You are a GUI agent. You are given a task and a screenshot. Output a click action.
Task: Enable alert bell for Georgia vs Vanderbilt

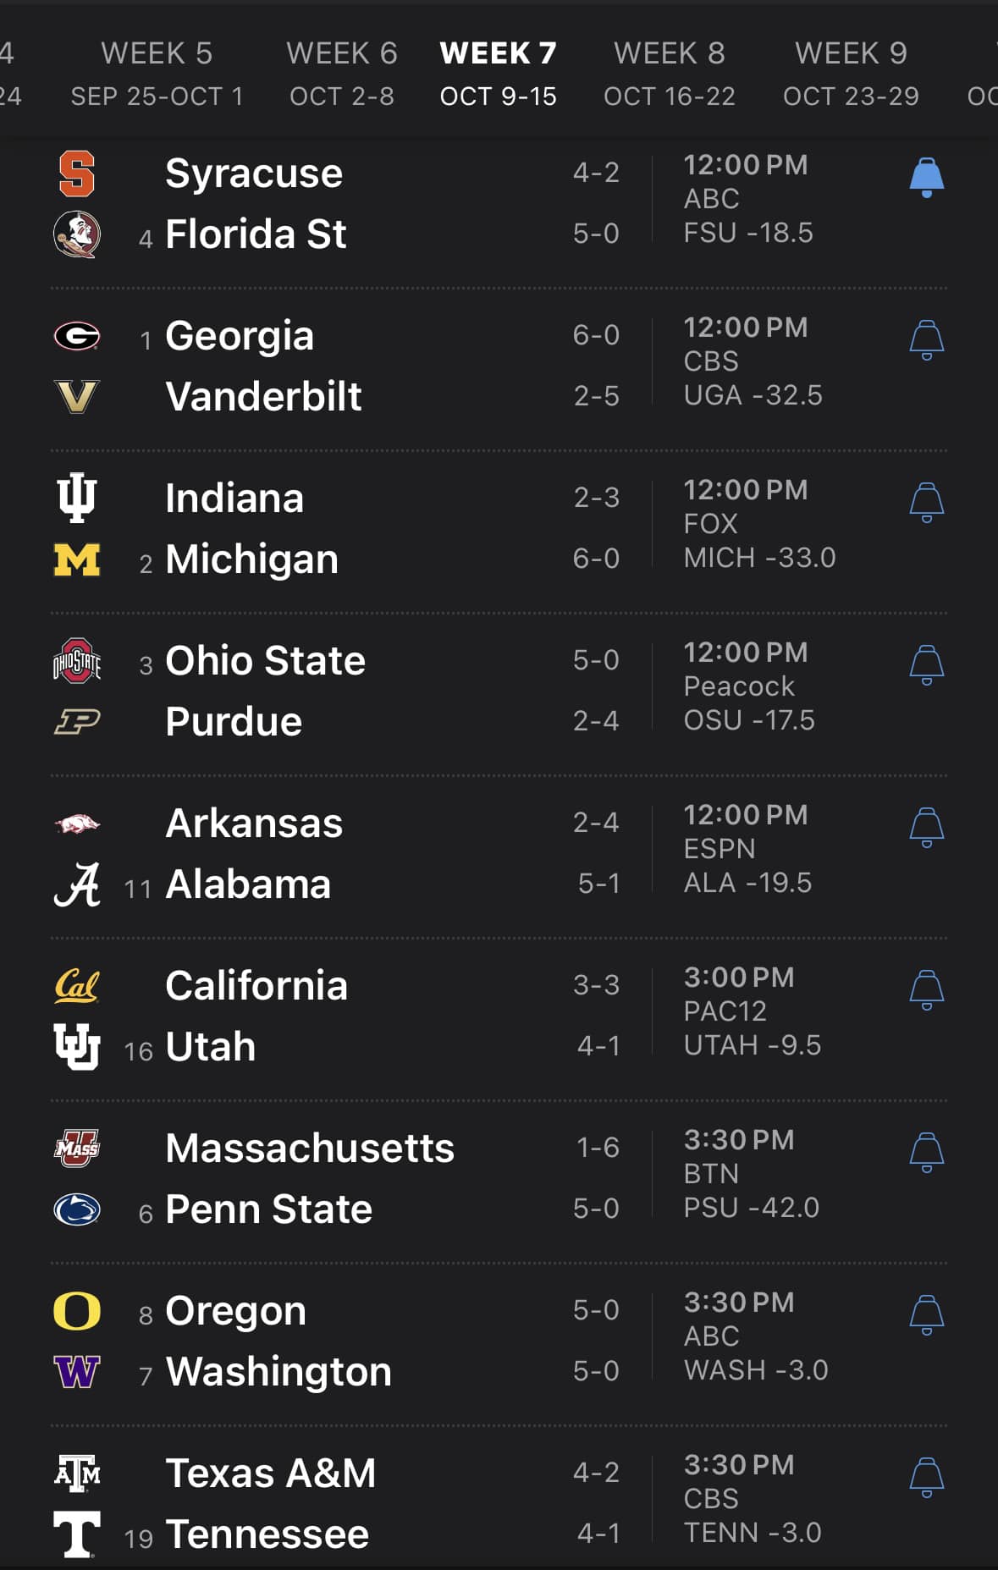tap(926, 340)
